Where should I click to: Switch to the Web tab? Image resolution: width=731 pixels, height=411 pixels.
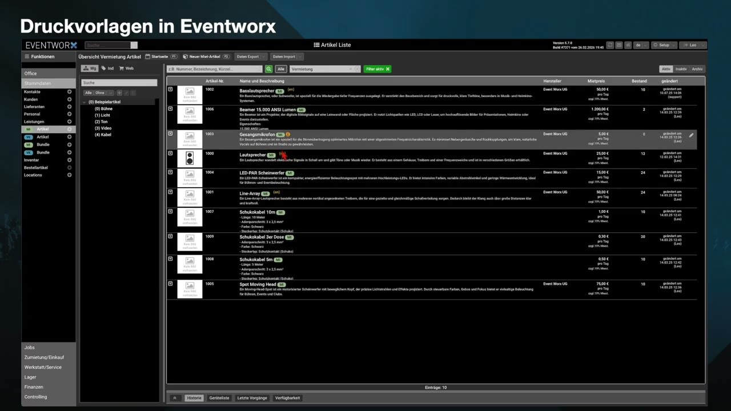[x=126, y=68]
